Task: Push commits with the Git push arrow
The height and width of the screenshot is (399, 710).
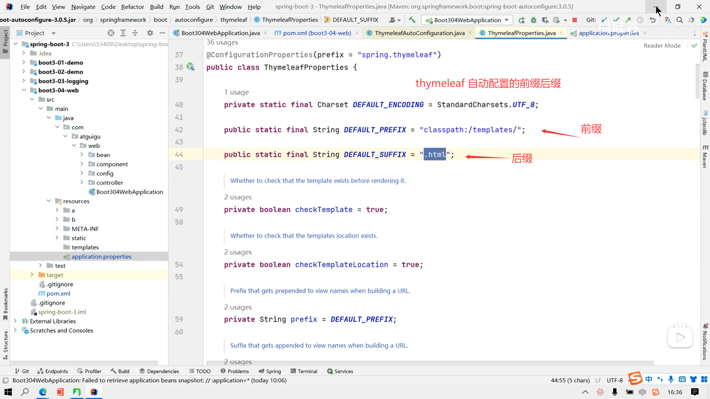Action: 628,20
